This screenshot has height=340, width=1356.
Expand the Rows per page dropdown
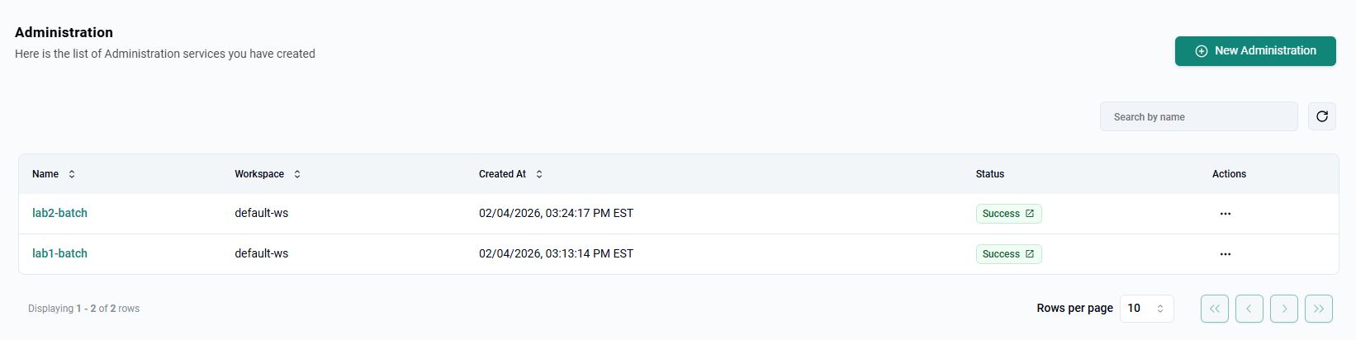point(1146,309)
